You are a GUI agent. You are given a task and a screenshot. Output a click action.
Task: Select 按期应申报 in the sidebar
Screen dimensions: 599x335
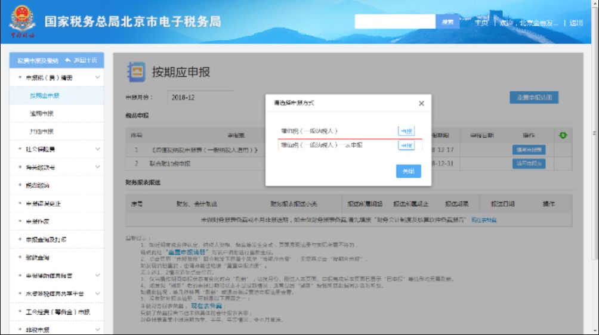(x=57, y=95)
